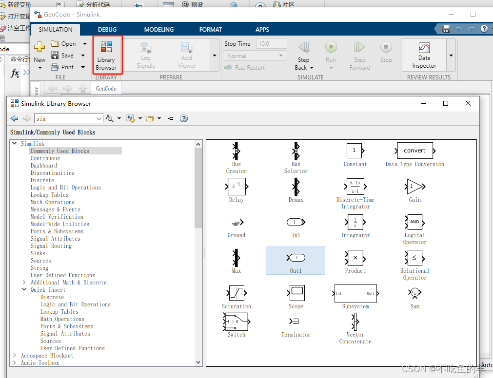The image size is (493, 378).
Task: Open the simulation mode Normal dropdown
Action: click(x=255, y=56)
